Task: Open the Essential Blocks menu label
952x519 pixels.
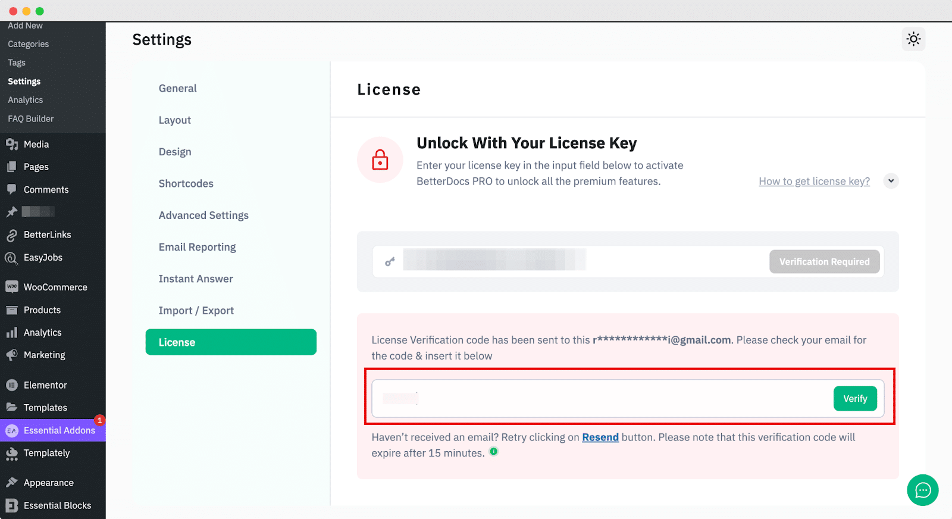Action: [58, 505]
